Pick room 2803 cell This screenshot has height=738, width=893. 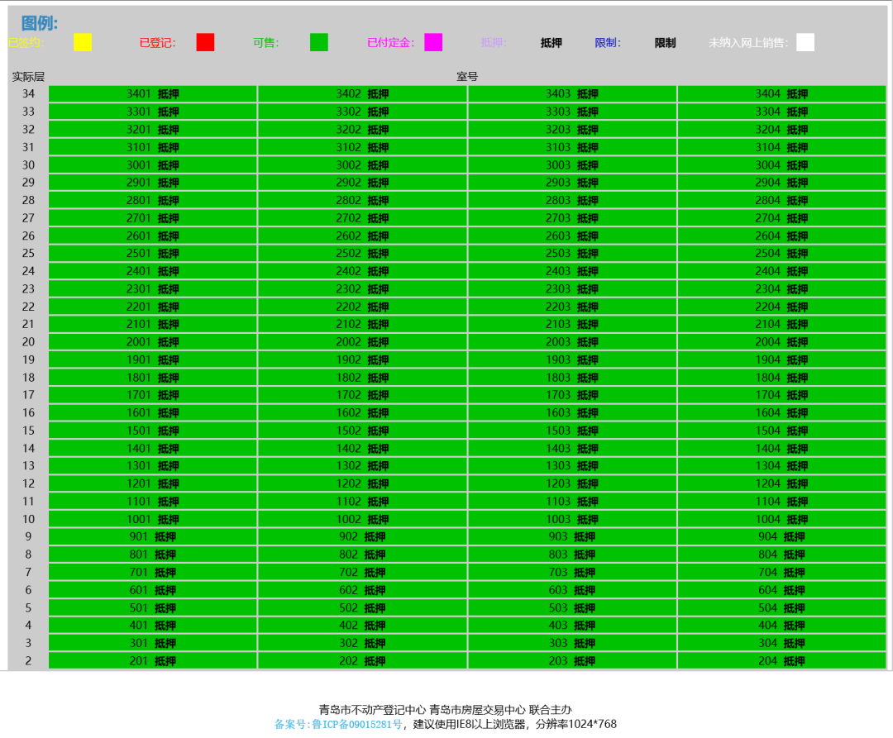(572, 200)
